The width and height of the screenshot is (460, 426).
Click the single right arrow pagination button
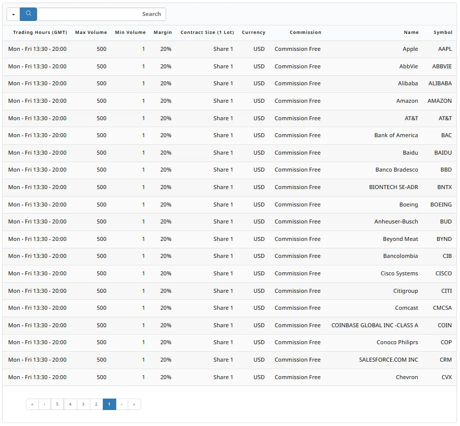122,405
